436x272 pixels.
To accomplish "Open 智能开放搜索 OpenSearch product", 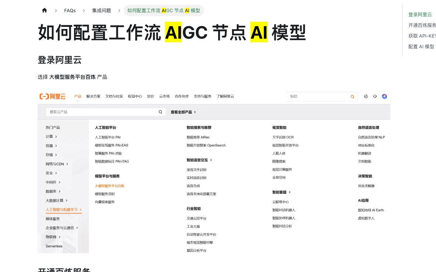I will (206, 145).
